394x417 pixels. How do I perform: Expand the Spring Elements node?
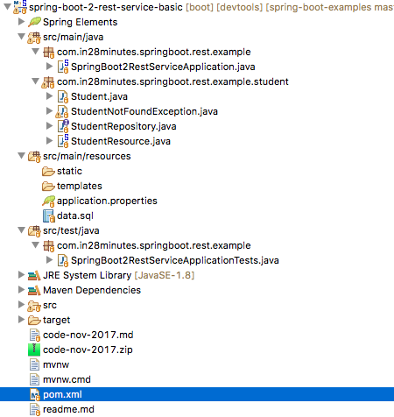pos(21,21)
